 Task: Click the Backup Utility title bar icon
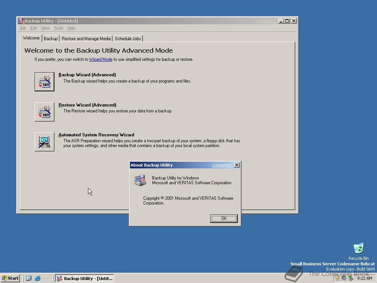point(22,21)
